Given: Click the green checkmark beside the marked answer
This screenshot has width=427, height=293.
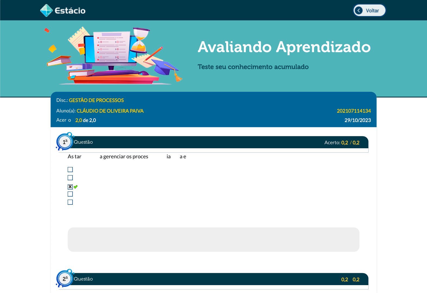Looking at the screenshot, I should [76, 187].
